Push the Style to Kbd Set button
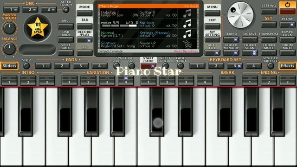This screenshot has width=297, height=167. [x=271, y=66]
